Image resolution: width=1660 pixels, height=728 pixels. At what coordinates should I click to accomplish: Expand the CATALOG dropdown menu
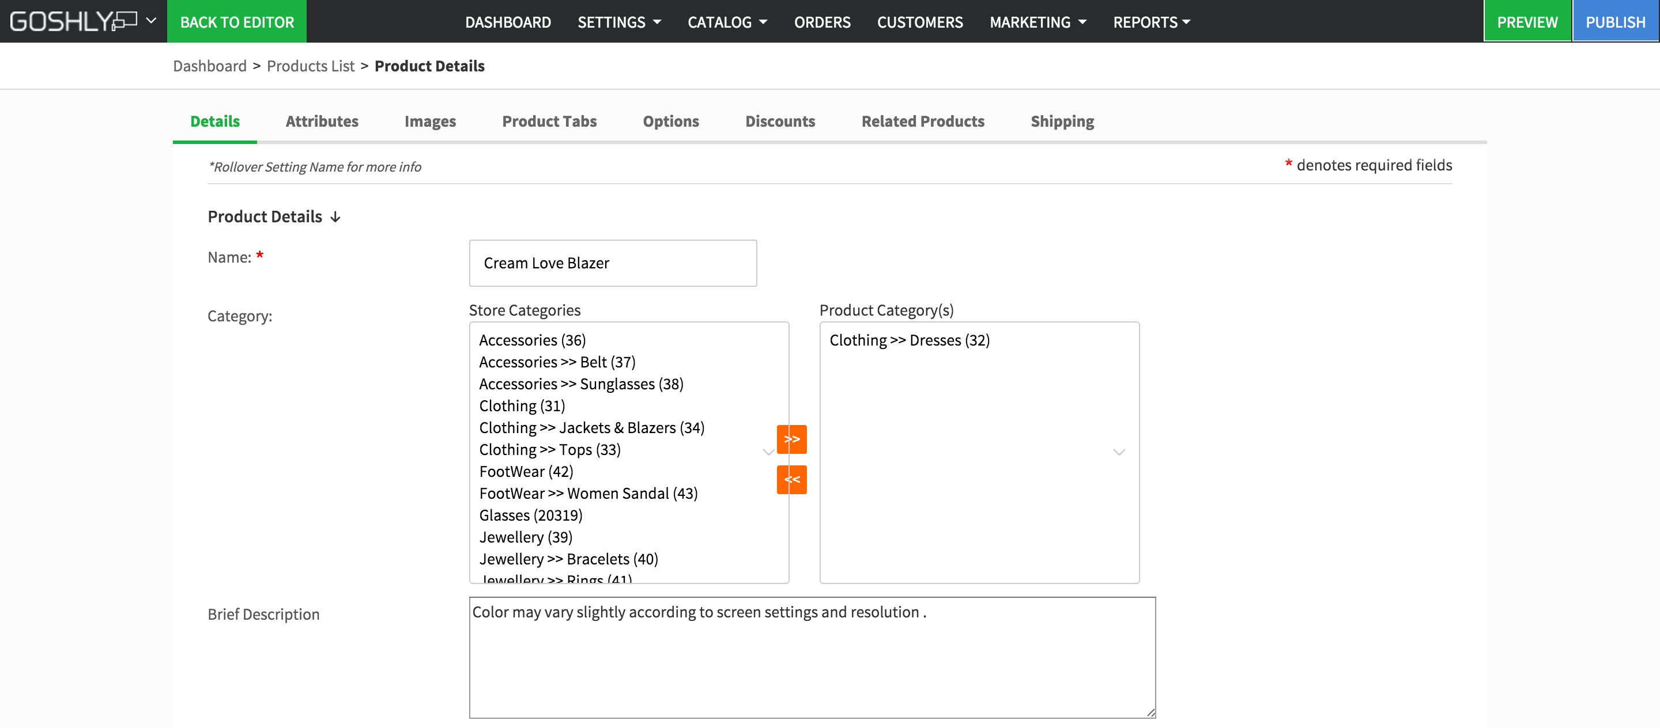click(727, 22)
